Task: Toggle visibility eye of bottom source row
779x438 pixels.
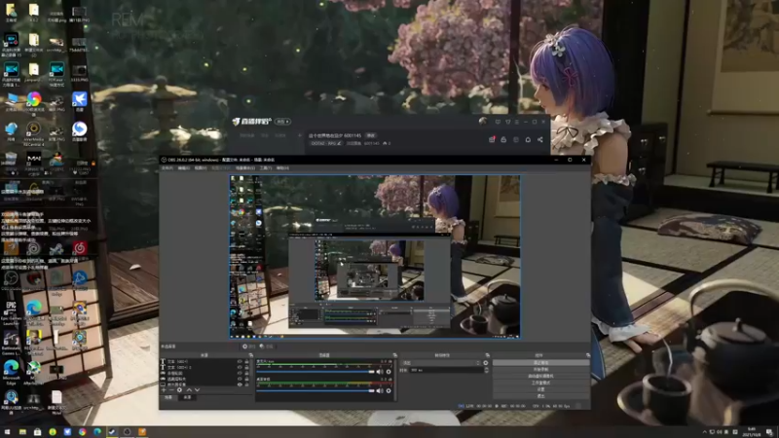Action: coord(240,384)
